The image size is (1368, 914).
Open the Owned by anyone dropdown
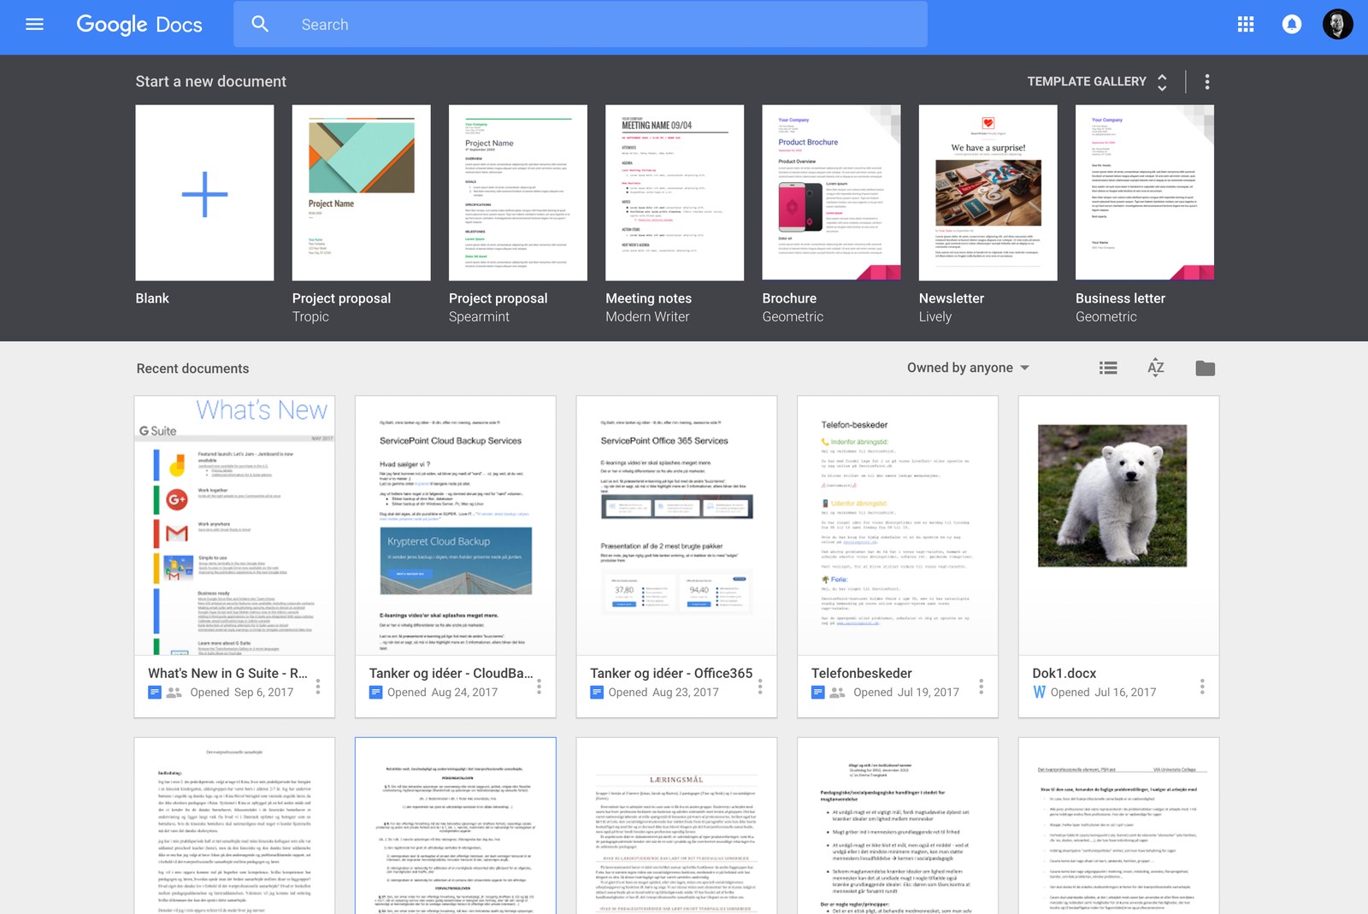(x=968, y=368)
